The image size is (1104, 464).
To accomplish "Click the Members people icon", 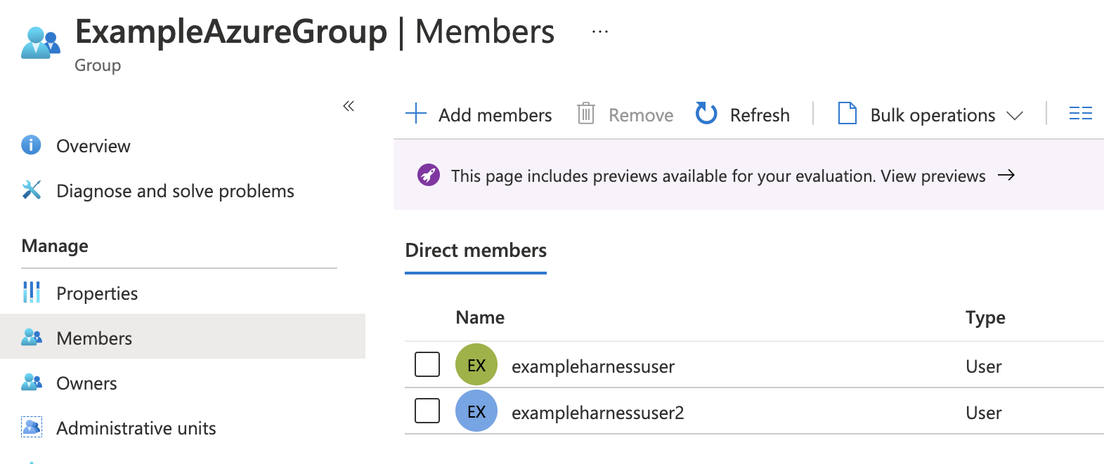I will (32, 337).
